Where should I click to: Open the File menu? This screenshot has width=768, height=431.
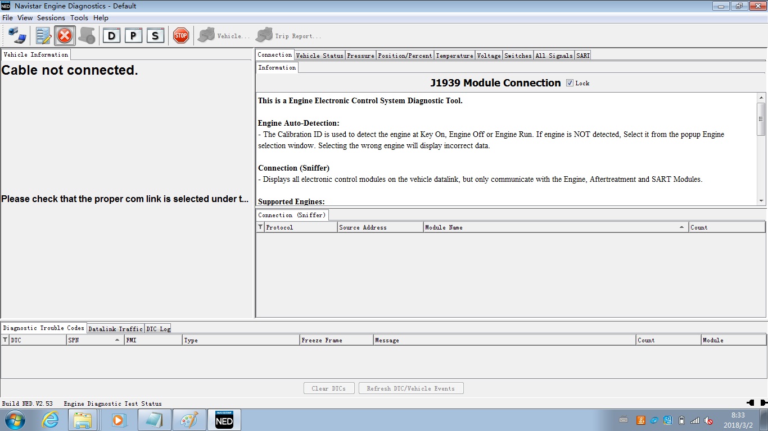coord(7,18)
